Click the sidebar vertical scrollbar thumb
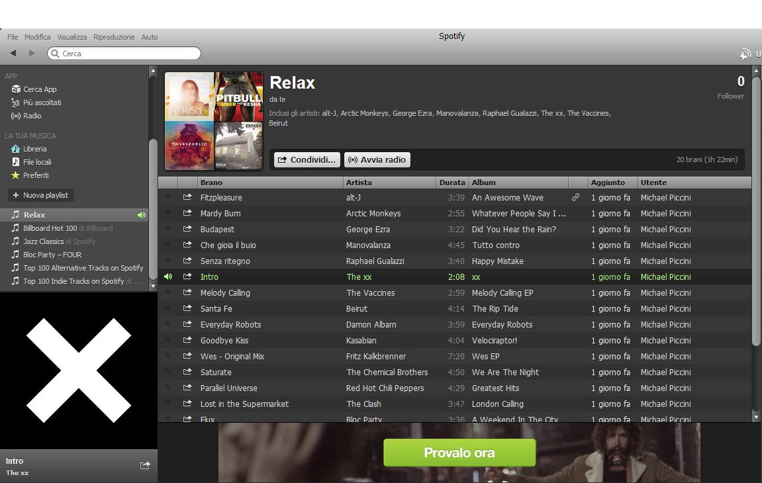This screenshot has width=762, height=483. point(153,209)
